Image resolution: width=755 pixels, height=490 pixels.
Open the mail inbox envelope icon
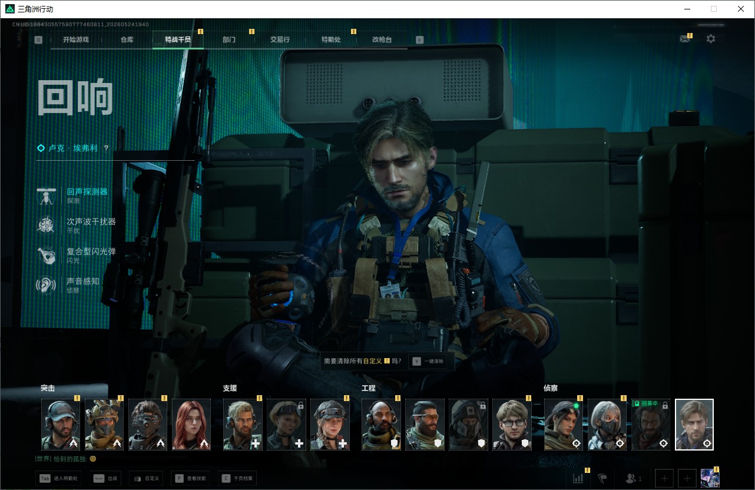[x=685, y=39]
